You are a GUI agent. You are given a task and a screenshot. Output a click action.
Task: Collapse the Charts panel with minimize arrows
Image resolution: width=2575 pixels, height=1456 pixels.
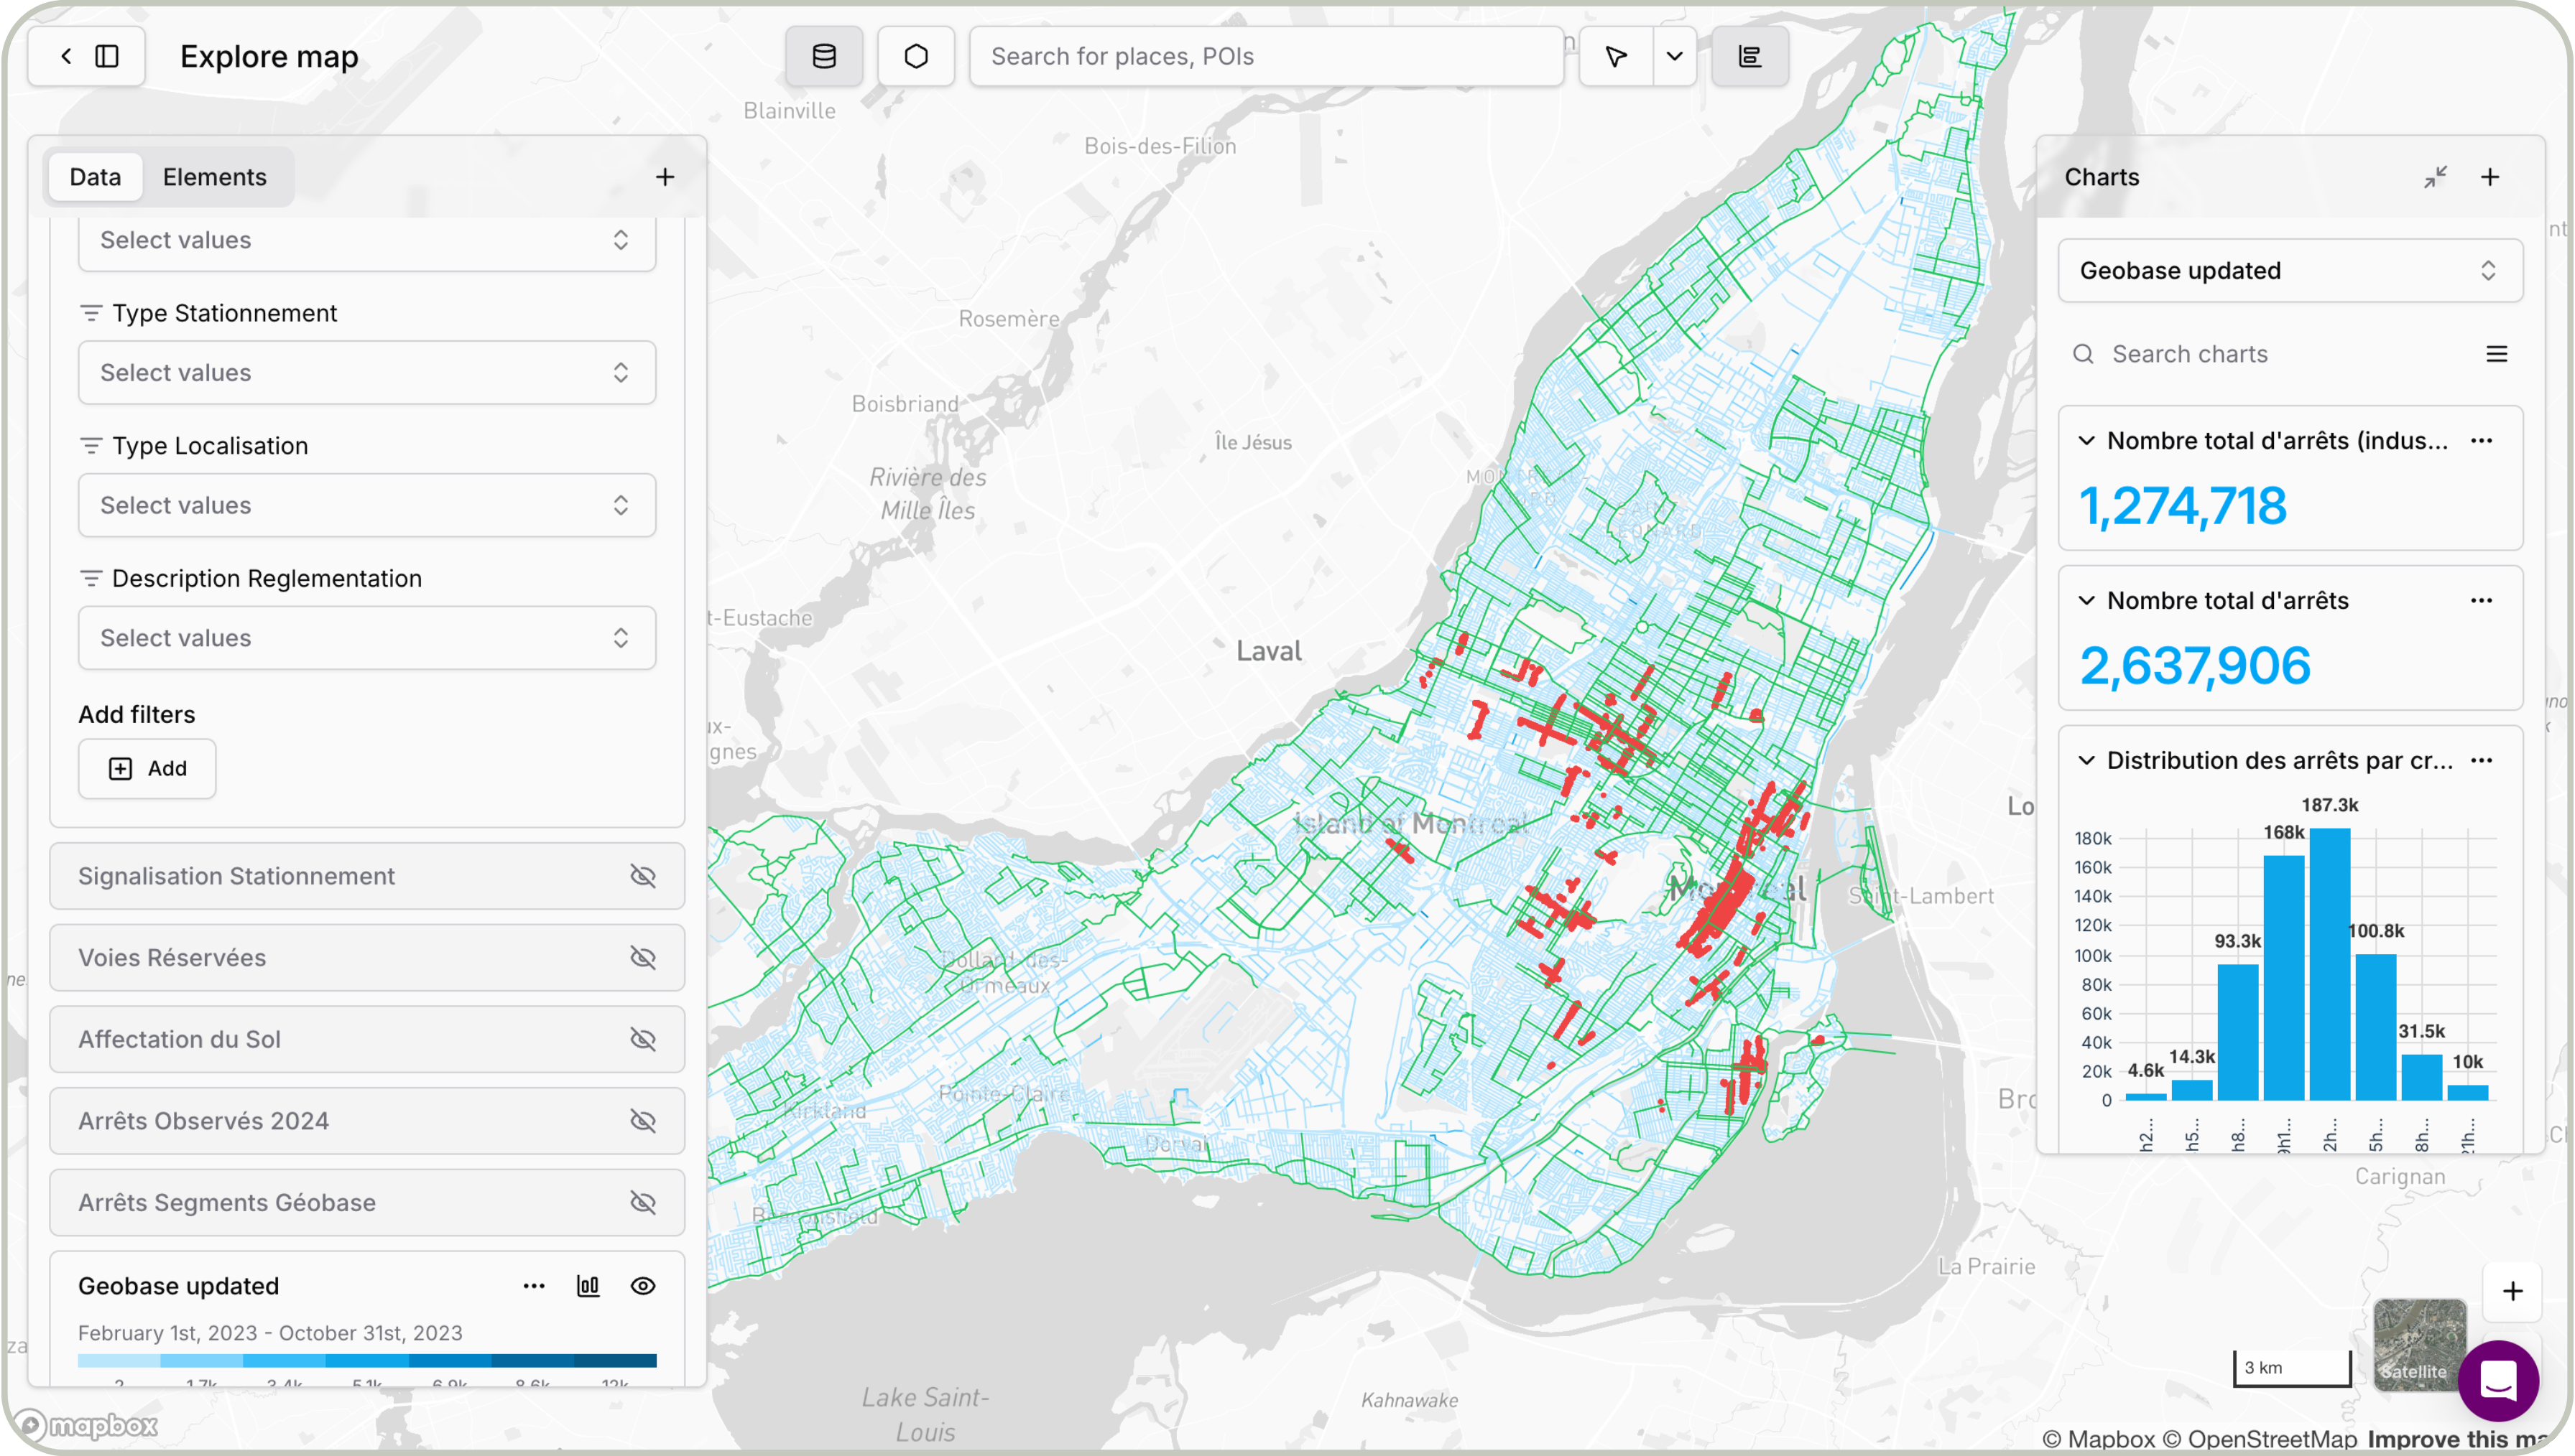tap(2435, 177)
